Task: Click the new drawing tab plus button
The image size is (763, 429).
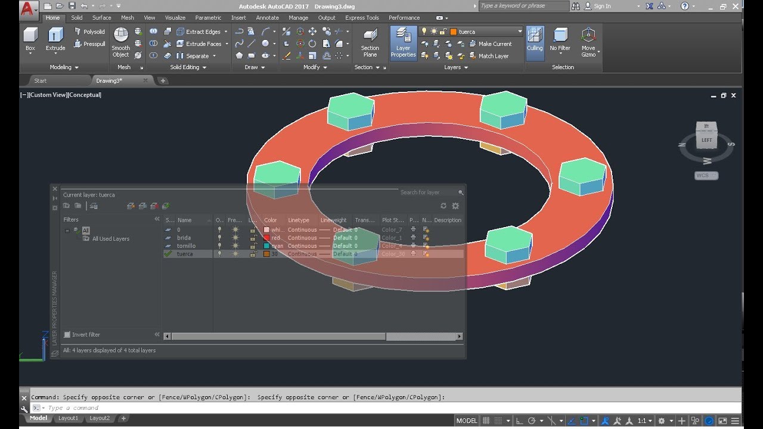Action: pyautogui.click(x=163, y=80)
